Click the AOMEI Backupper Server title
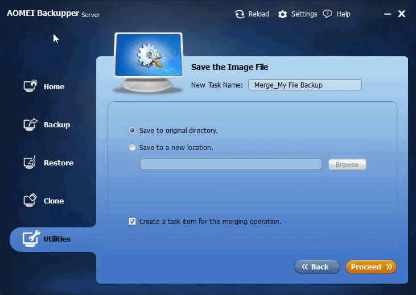 pyautogui.click(x=53, y=14)
